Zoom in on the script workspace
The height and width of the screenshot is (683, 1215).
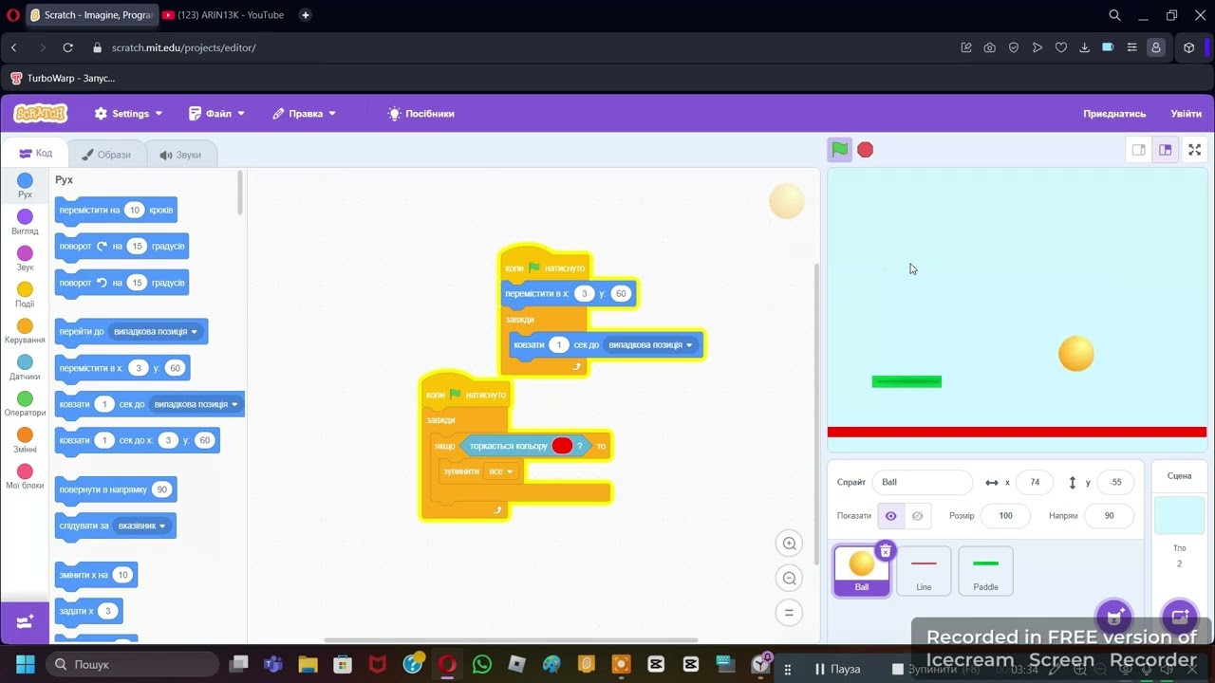coord(789,544)
